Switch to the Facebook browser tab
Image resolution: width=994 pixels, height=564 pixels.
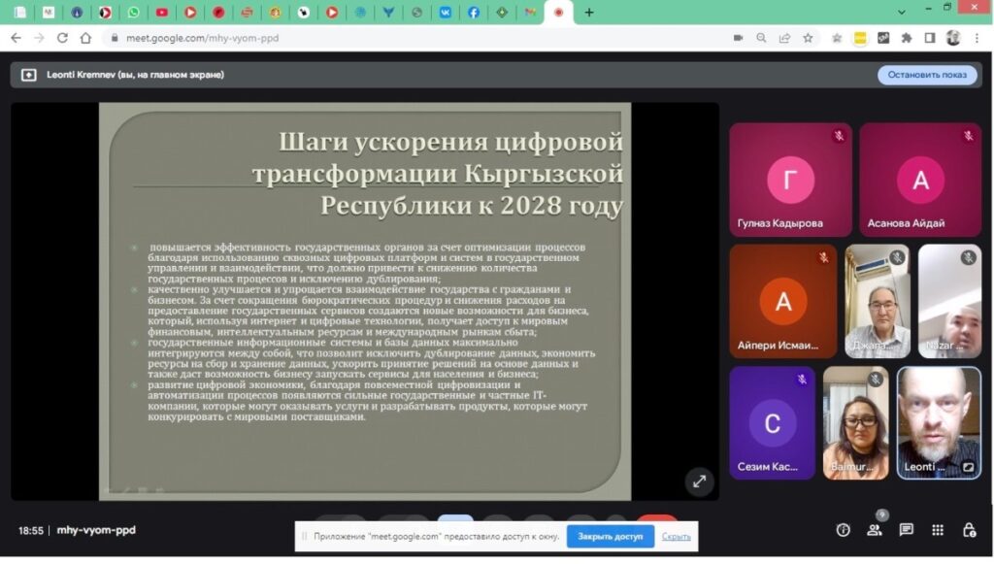click(x=473, y=13)
